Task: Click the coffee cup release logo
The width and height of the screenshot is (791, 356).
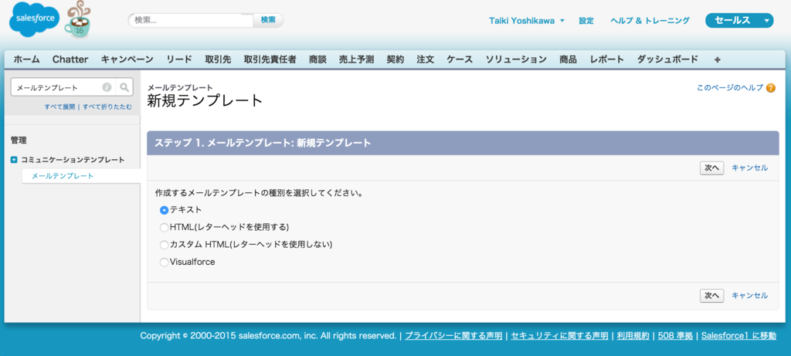Action: click(x=77, y=19)
